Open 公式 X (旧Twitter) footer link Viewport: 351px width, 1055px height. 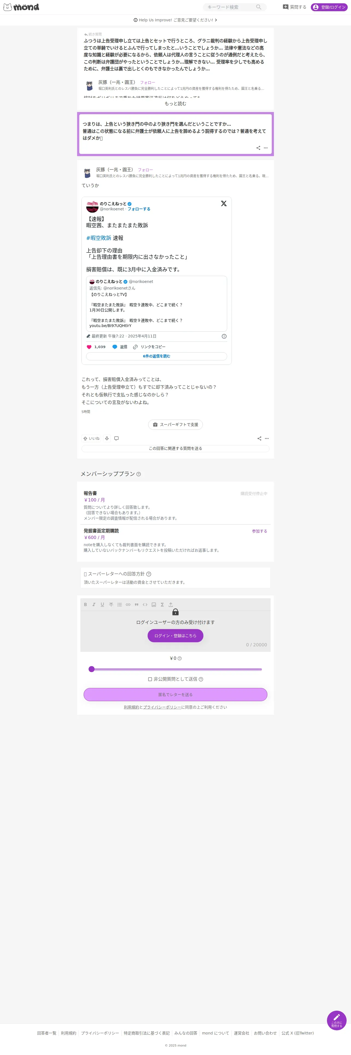[x=297, y=1033]
